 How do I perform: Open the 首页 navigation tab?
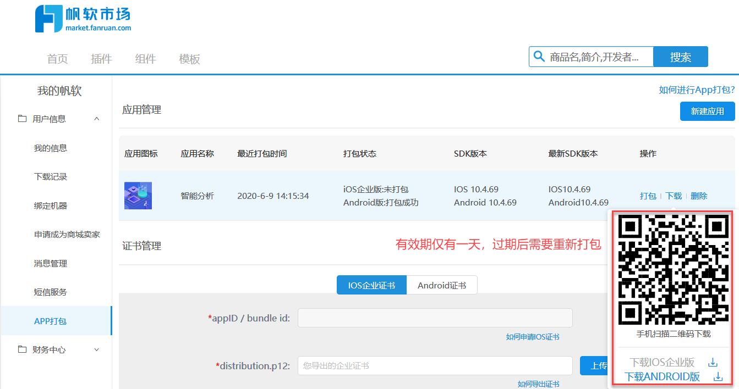point(58,59)
